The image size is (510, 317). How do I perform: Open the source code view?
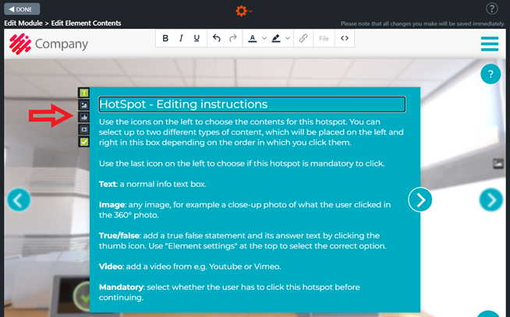[x=345, y=38]
